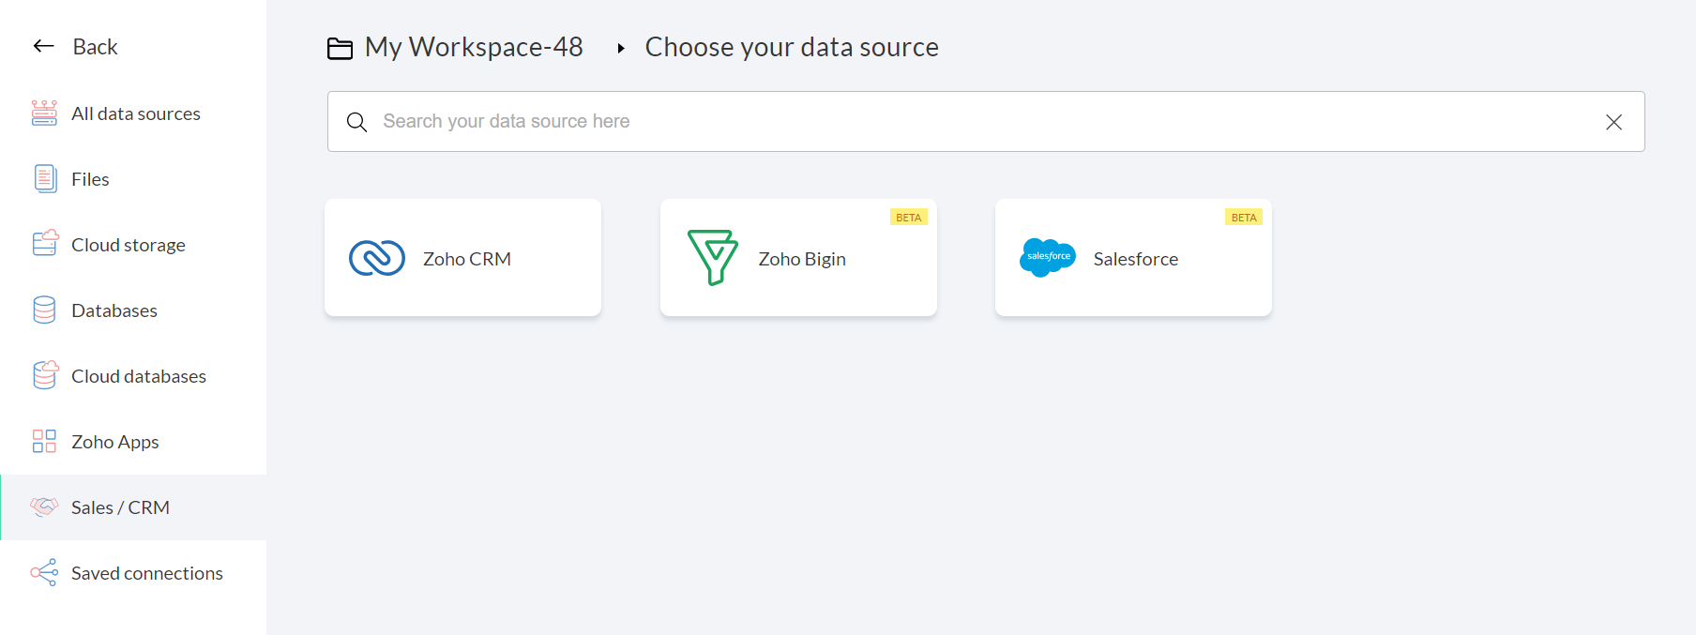Click the Databases cylinder icon
The width and height of the screenshot is (1696, 635).
[44, 310]
